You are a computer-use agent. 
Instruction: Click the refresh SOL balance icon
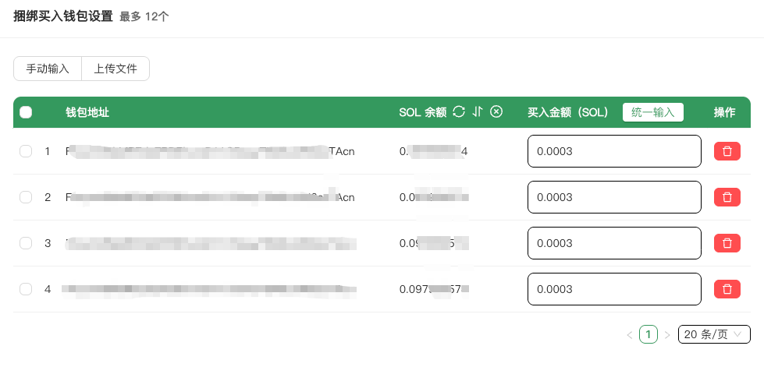coord(459,112)
